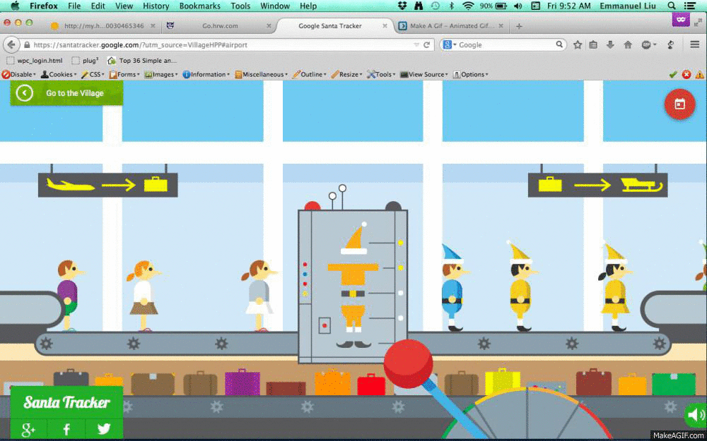This screenshot has width=707, height=441.
Task: Open the Bookmarks menu in menu bar
Action: click(x=199, y=6)
